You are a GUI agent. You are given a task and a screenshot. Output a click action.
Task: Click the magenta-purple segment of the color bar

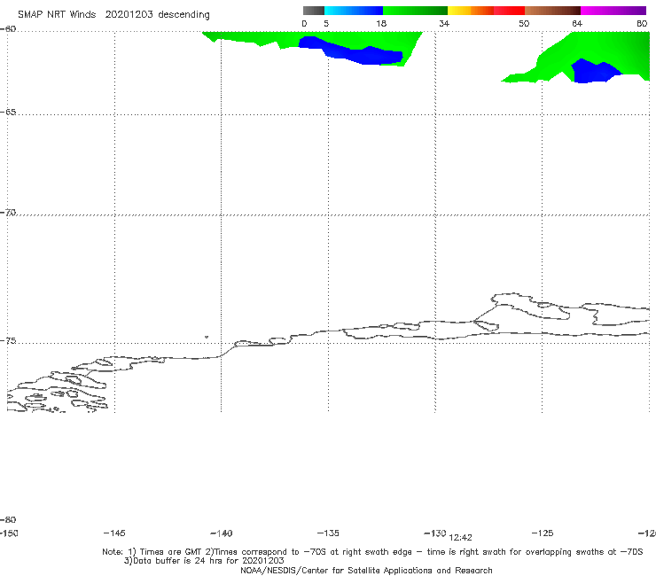coord(613,11)
